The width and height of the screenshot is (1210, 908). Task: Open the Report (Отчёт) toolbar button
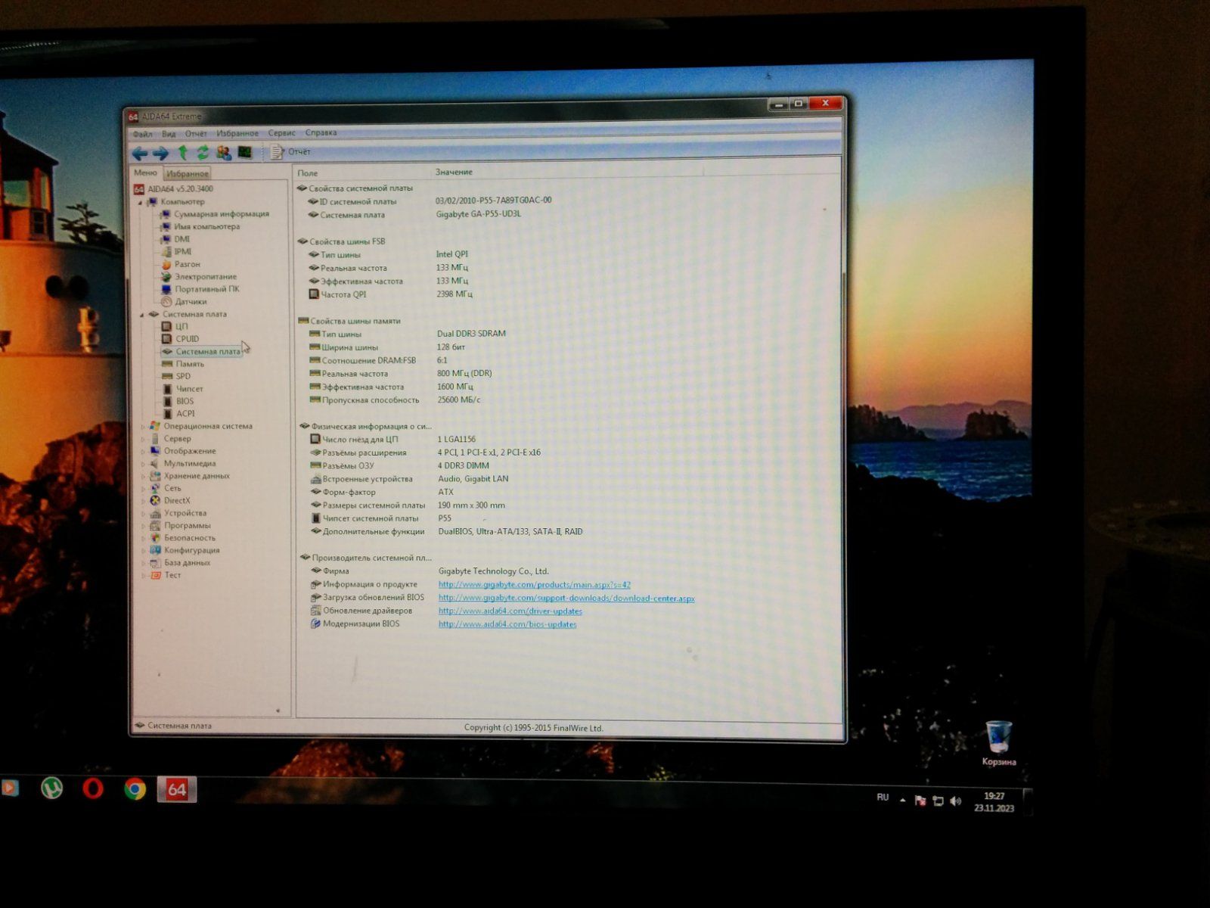(290, 152)
